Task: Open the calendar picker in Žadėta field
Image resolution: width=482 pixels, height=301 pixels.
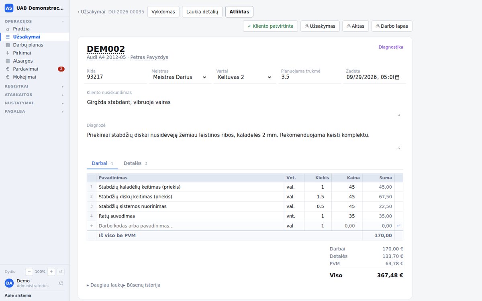Action: point(397,77)
